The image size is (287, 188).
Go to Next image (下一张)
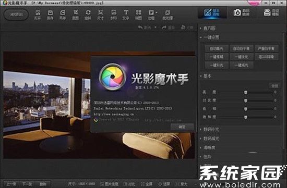[x=27, y=184]
